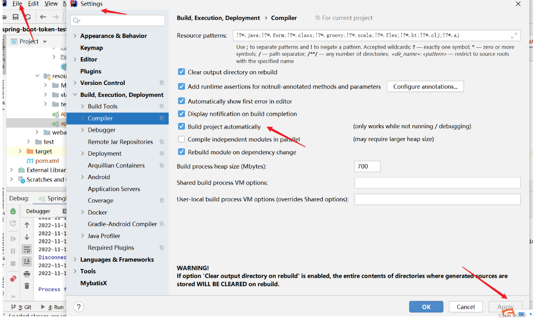Click the Save All toolbar icon
Image resolution: width=533 pixels, height=322 pixels.
15,17
